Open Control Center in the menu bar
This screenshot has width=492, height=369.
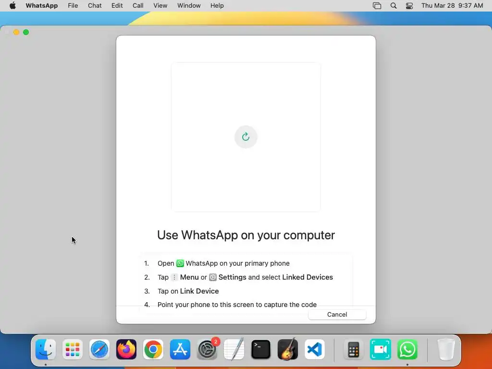pyautogui.click(x=409, y=6)
